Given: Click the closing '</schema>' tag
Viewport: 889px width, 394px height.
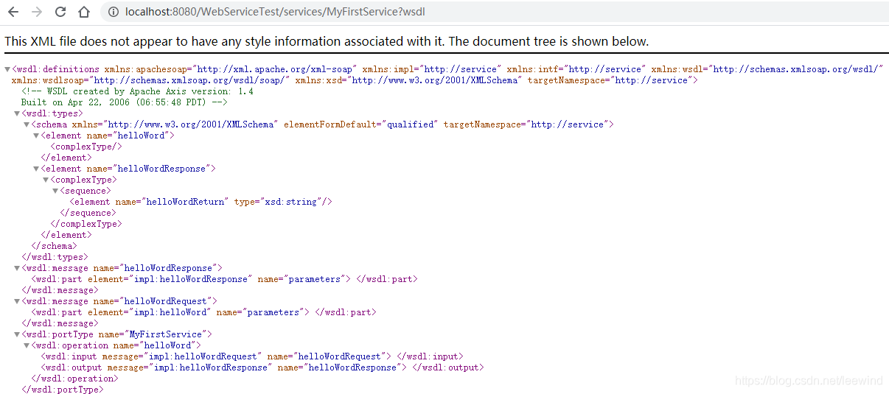Looking at the screenshot, I should point(53,246).
